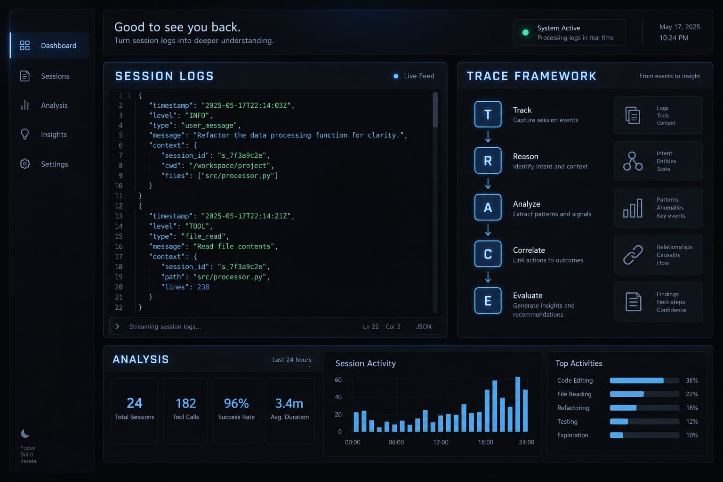Click the "From events to insight" text
The image size is (723, 482).
coord(670,76)
